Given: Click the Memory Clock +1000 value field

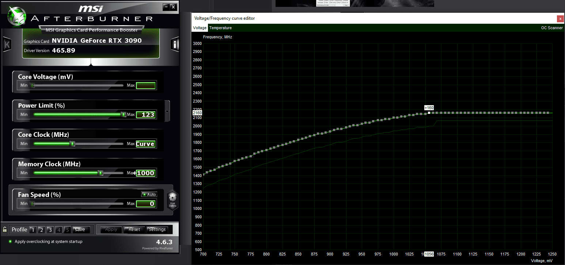Looking at the screenshot, I should 146,173.
